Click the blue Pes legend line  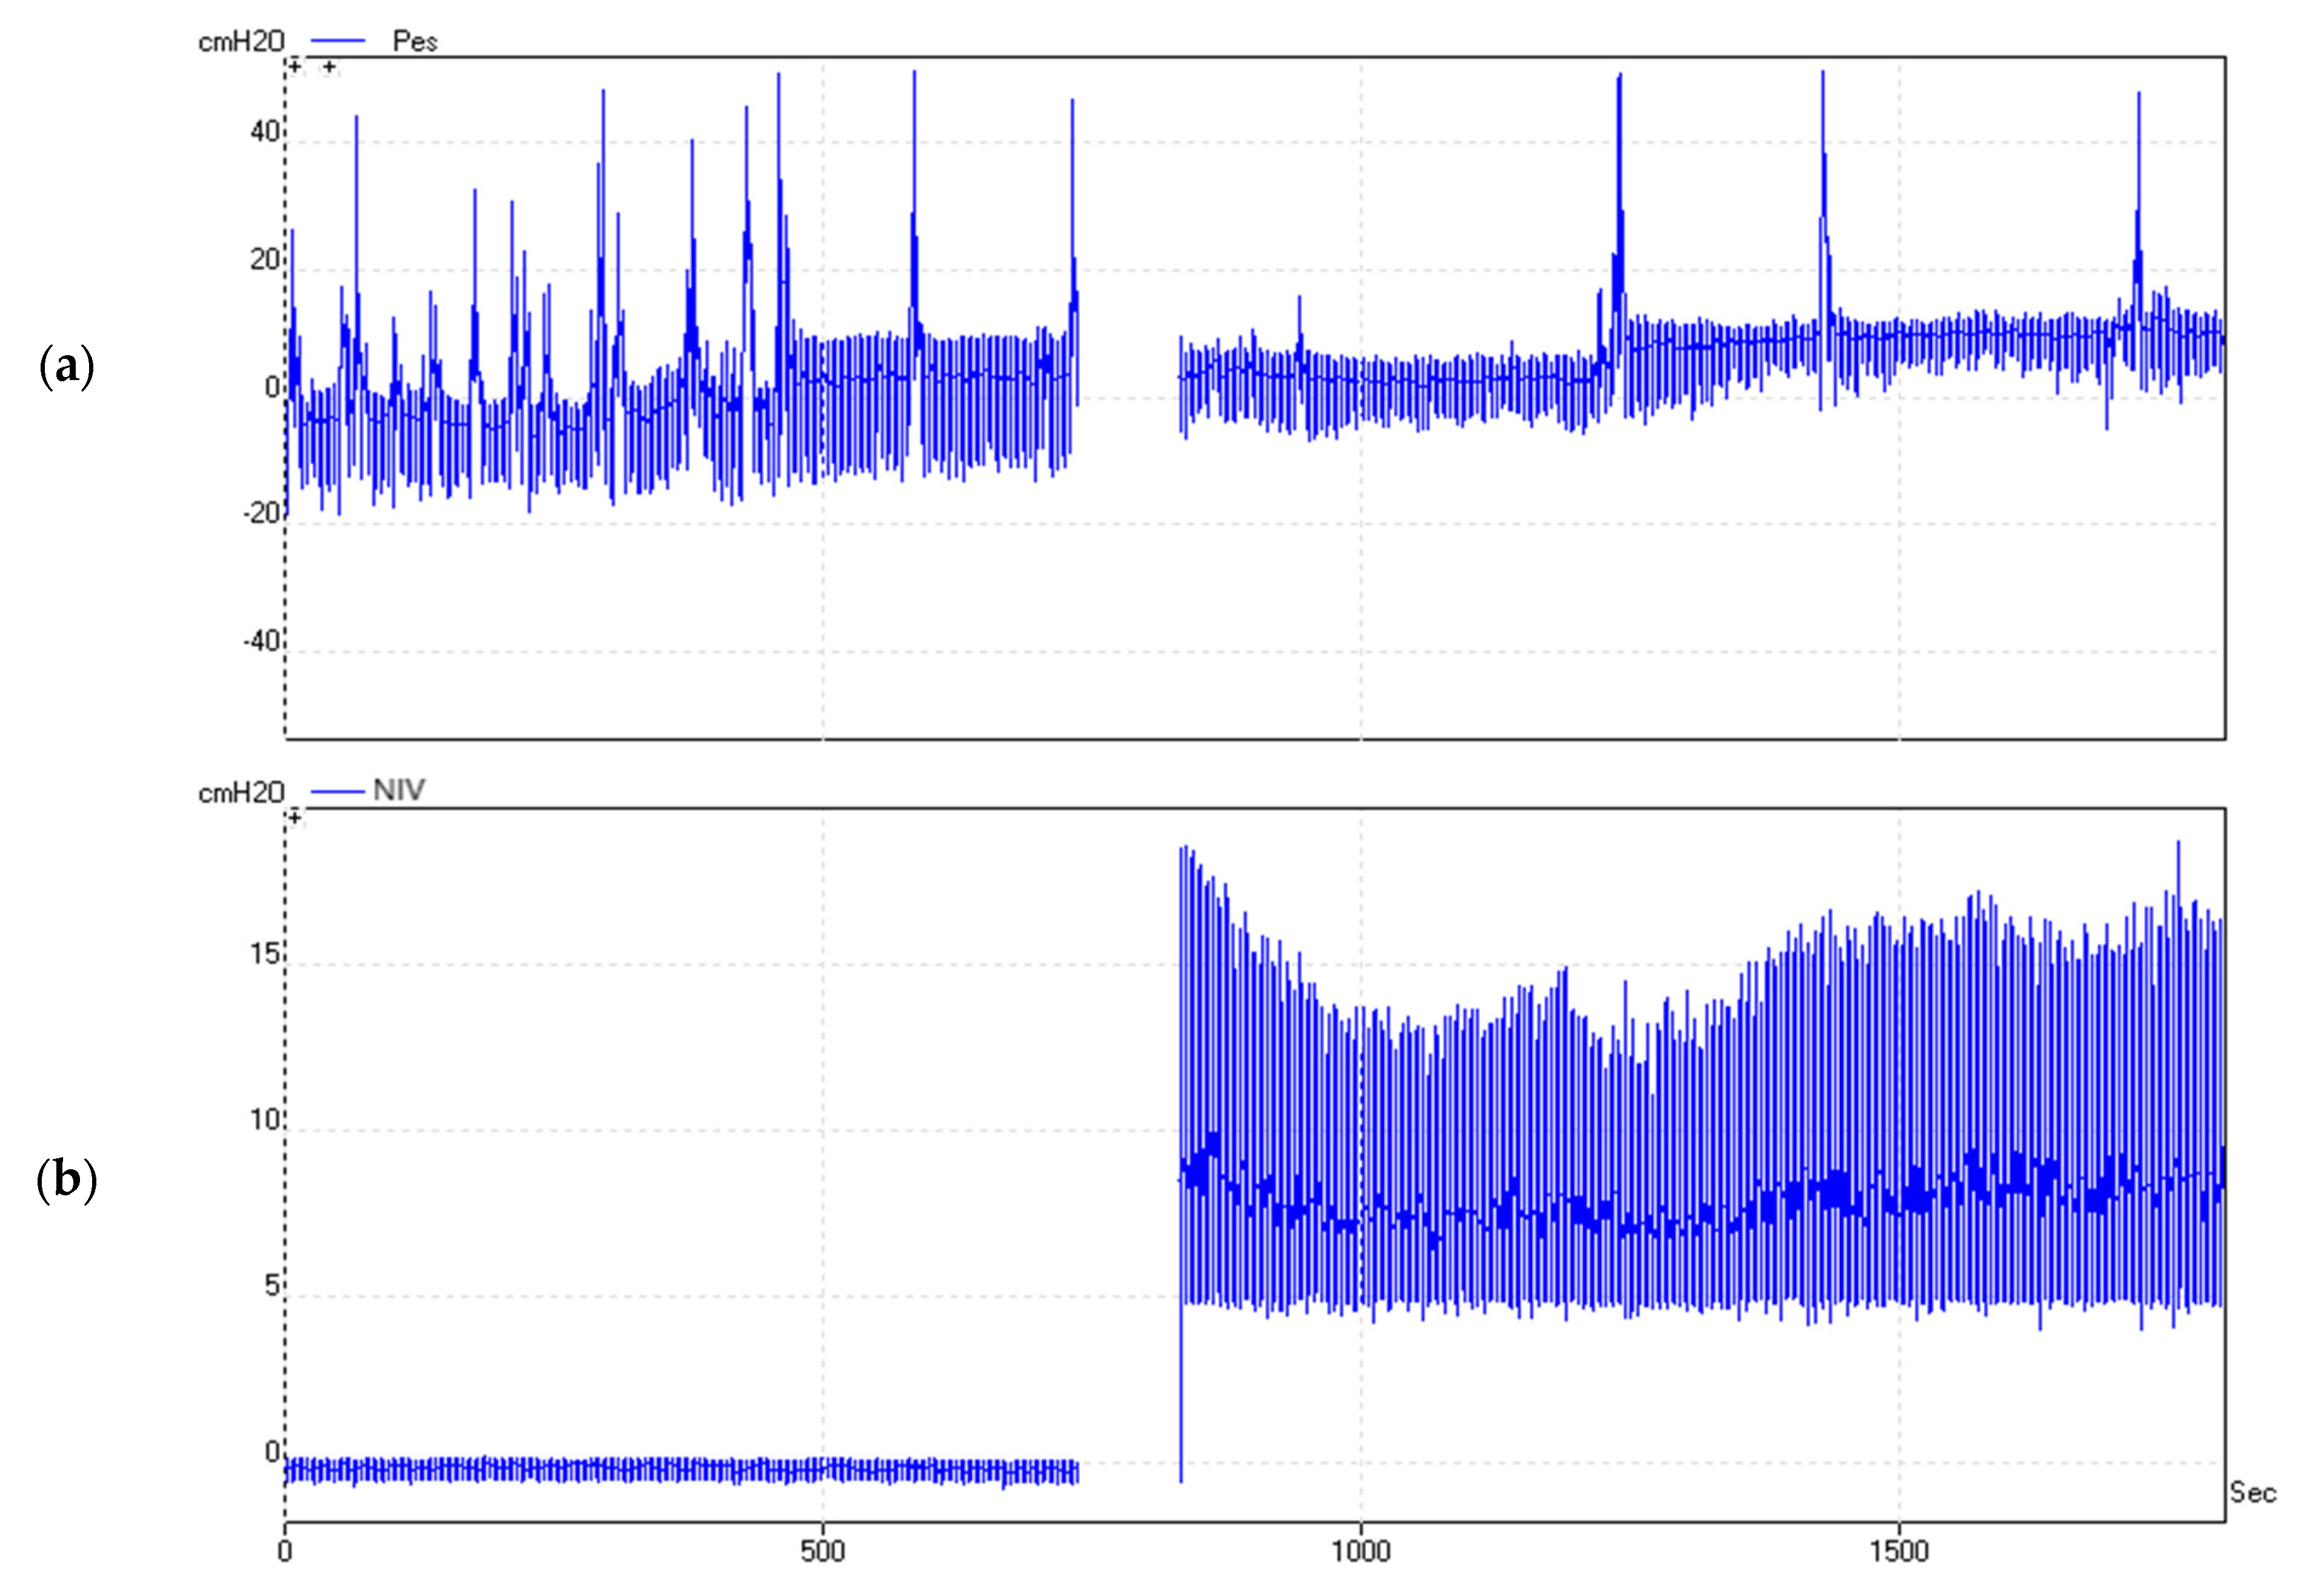[x=338, y=41]
